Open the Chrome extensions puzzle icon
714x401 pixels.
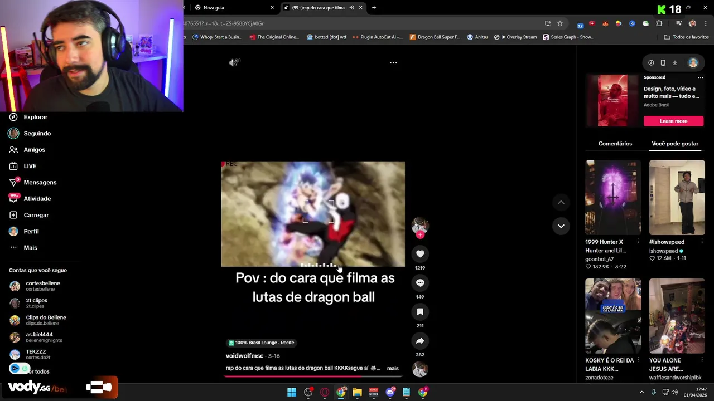659,23
